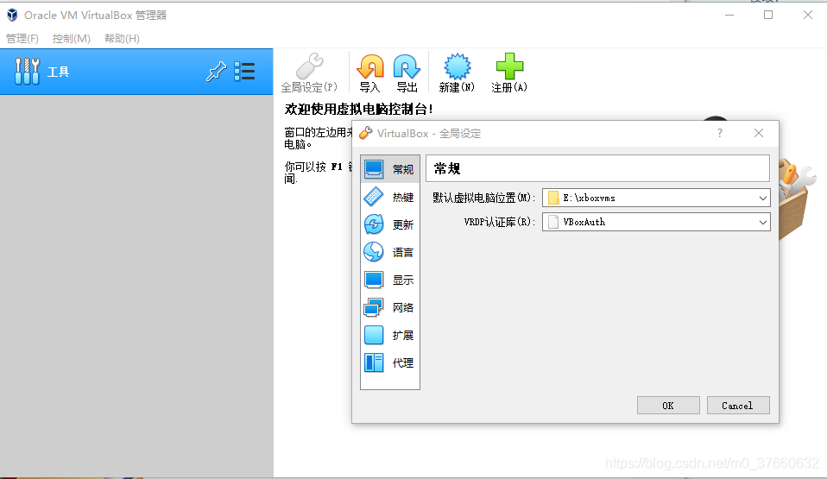The width and height of the screenshot is (827, 479).
Task: Select the 工具 tools item in left panel
Action: coord(136,72)
